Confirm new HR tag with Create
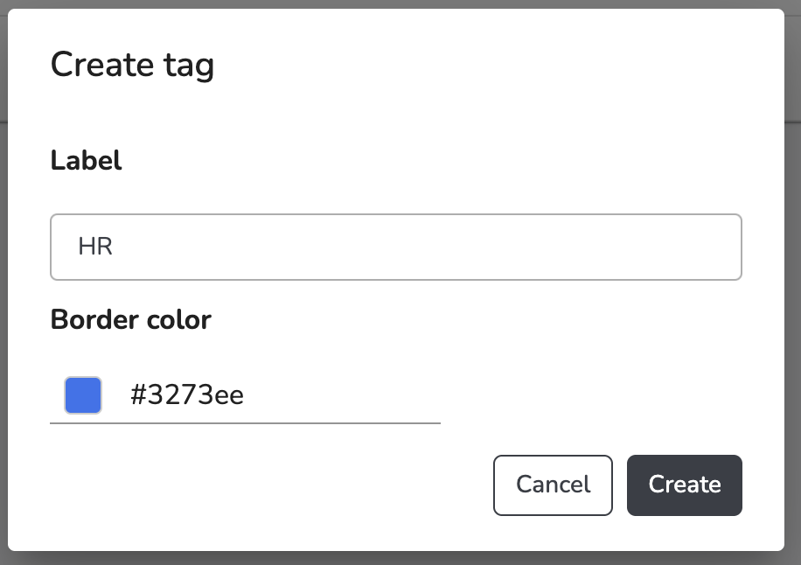 click(684, 485)
